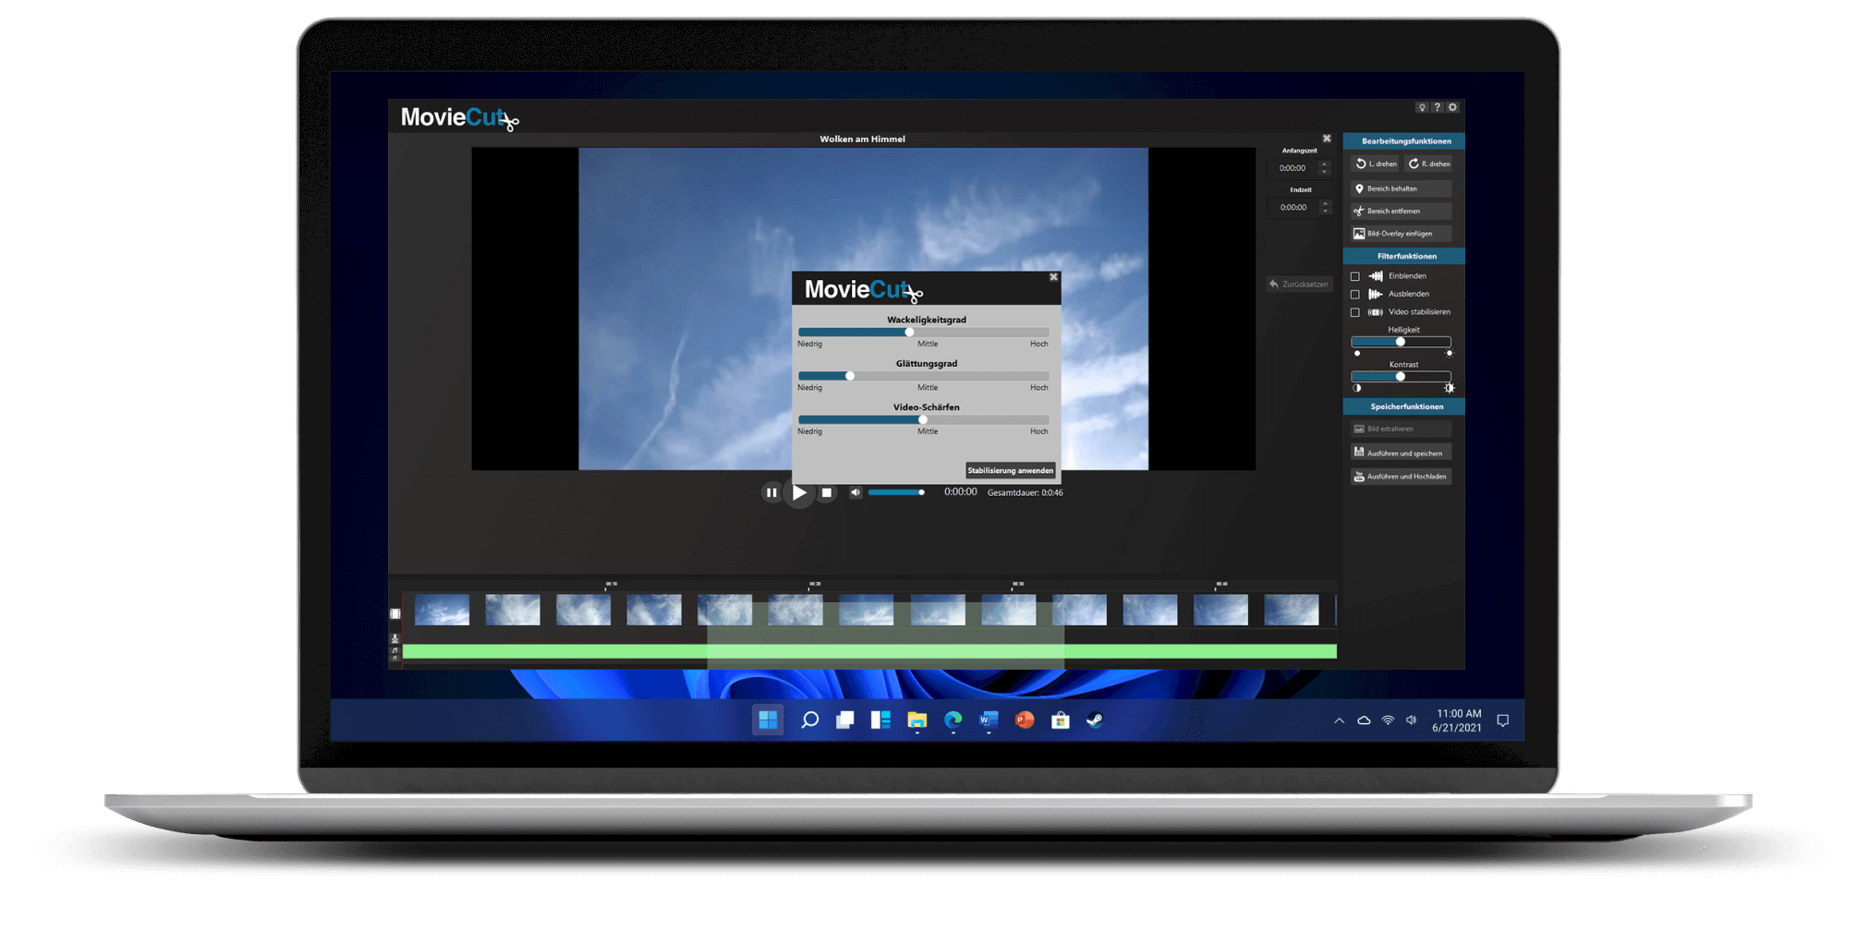Click the low brightness dot icon
This screenshot has height=944, width=1857.
click(1357, 354)
